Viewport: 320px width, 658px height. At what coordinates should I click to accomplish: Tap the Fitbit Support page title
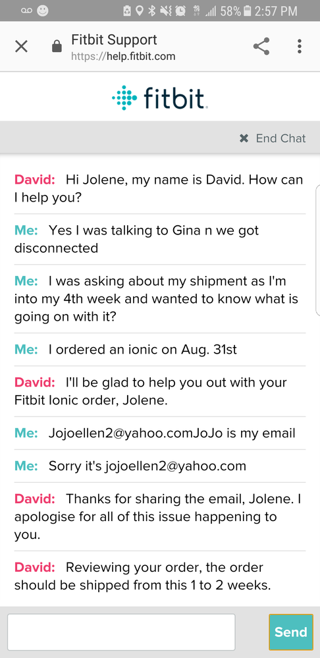[114, 40]
